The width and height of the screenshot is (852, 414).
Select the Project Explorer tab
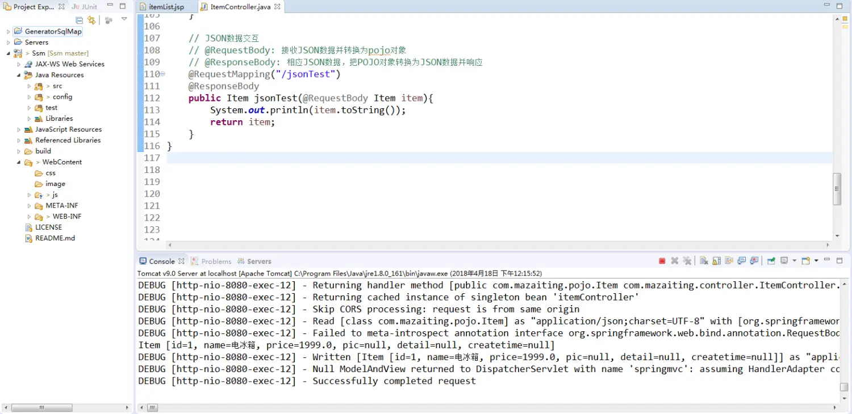click(x=33, y=7)
